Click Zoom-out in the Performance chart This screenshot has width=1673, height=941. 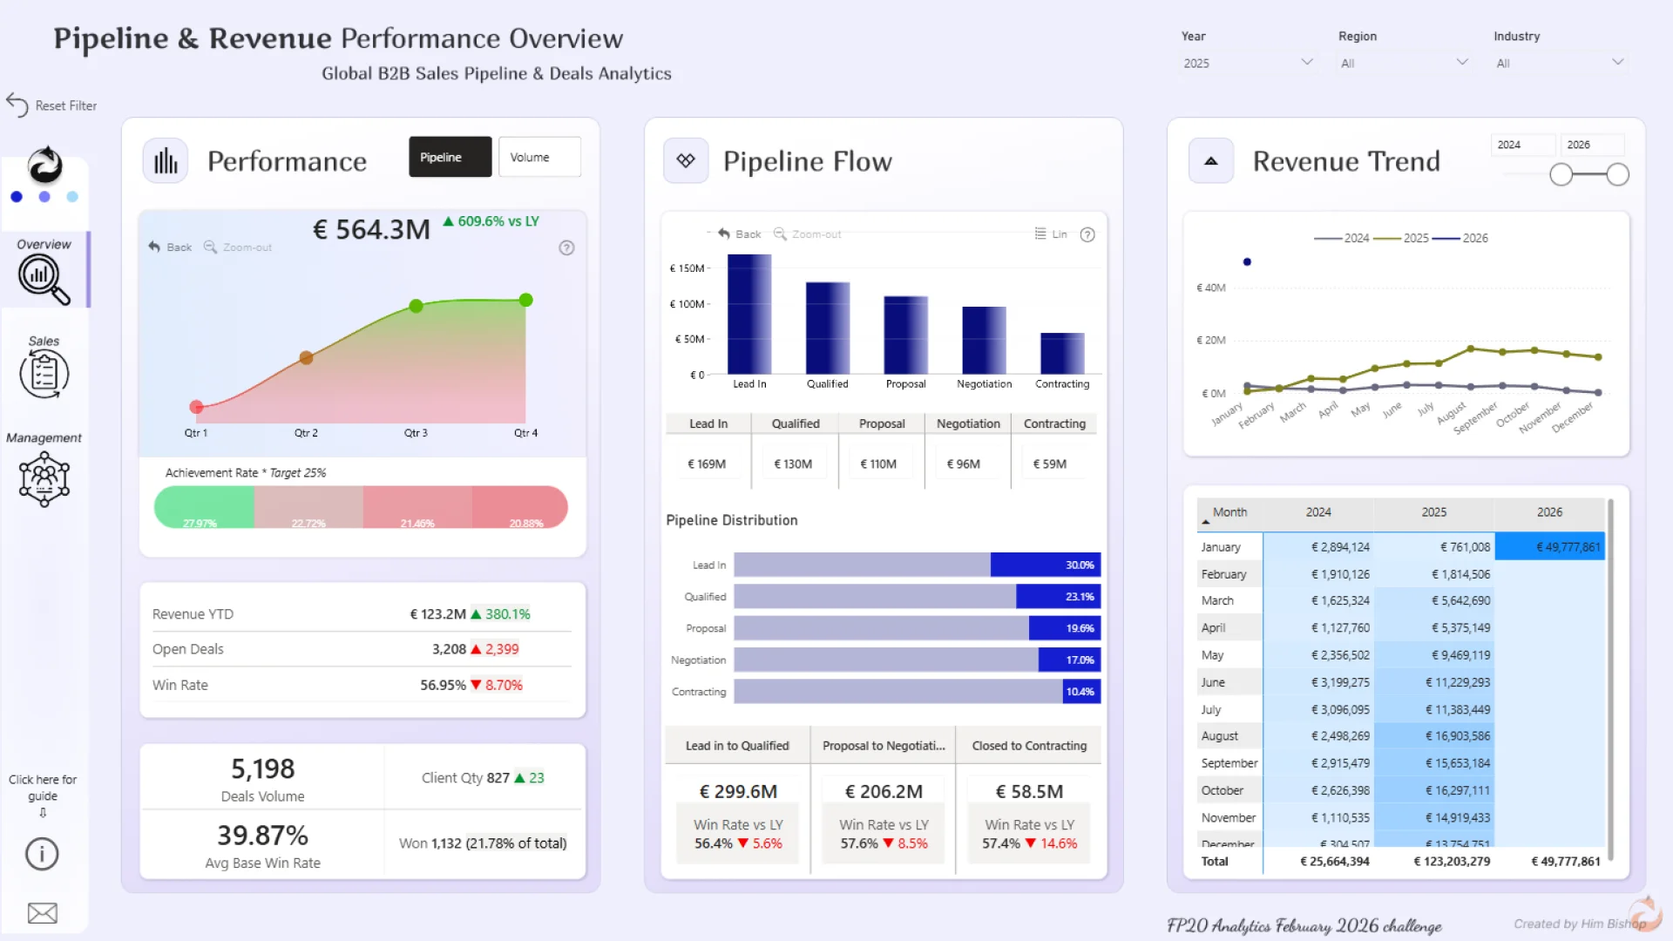238,247
